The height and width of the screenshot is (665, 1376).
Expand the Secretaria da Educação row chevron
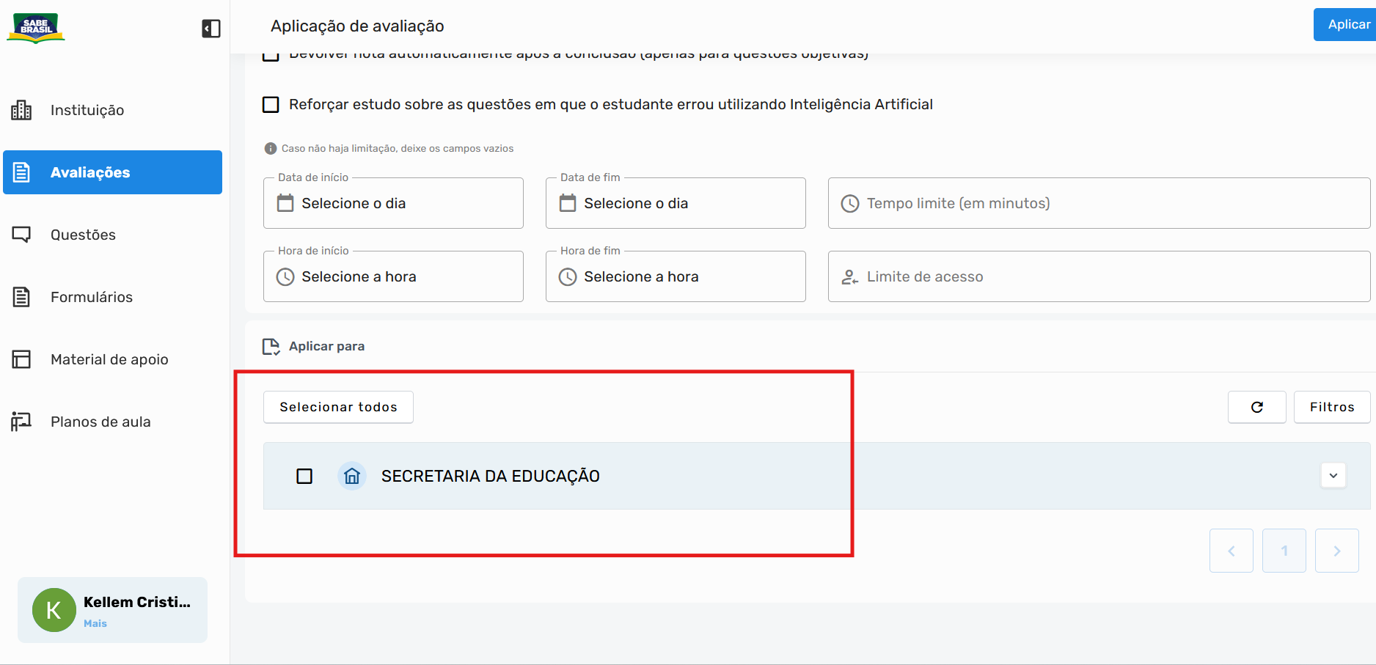tap(1333, 476)
